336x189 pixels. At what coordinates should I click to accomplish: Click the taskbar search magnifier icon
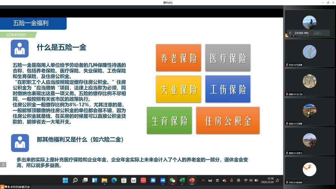pyautogui.click(x=75, y=180)
